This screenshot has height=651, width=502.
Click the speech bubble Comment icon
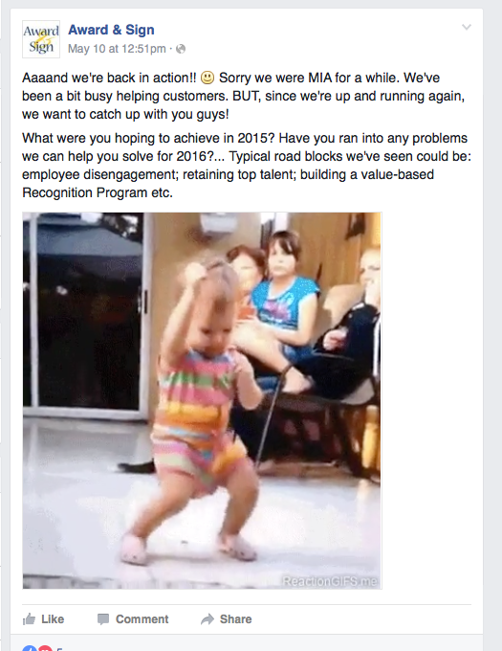[x=103, y=619]
